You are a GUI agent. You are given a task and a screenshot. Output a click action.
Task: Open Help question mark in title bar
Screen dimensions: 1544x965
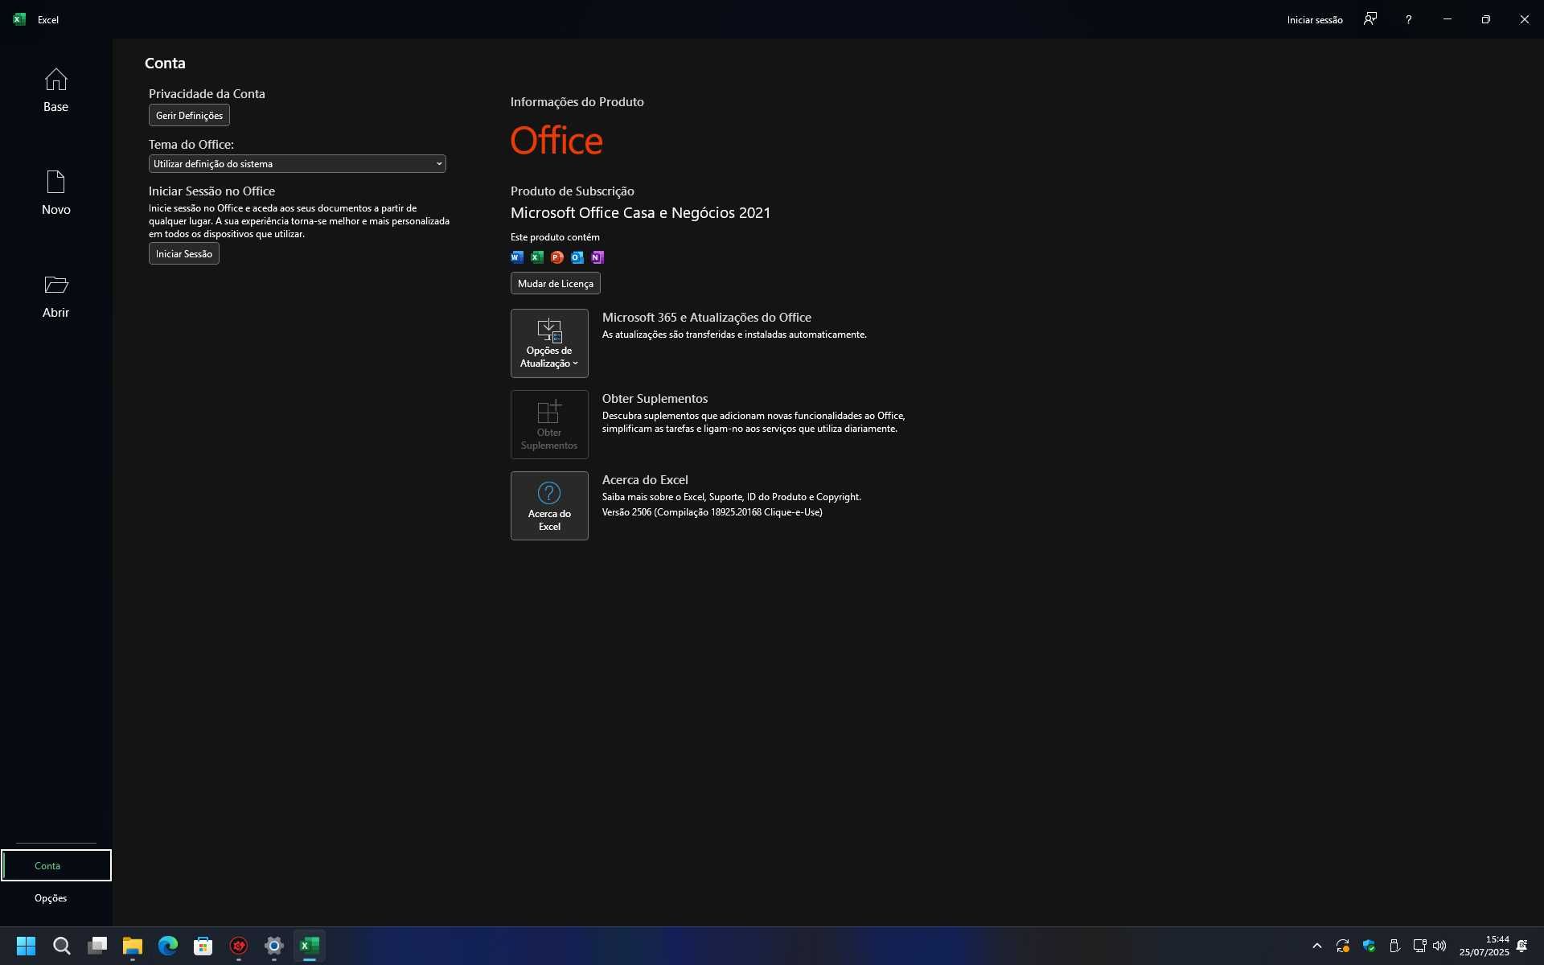click(1408, 19)
